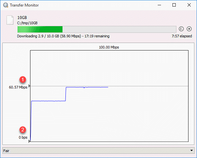Click the transfer speed gauge icon

click(x=181, y=29)
